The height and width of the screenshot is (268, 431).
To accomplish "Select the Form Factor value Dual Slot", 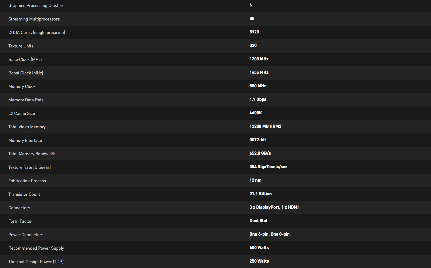I will (x=258, y=221).
